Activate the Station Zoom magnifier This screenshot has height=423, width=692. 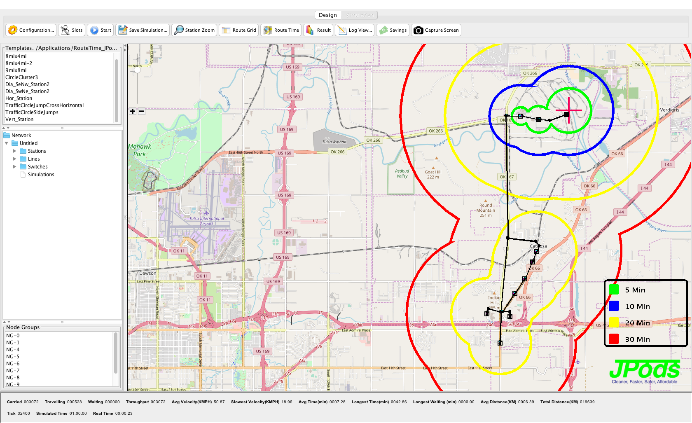[x=179, y=30]
